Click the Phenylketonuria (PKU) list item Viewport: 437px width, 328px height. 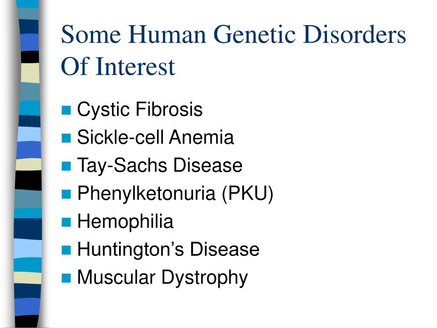(x=175, y=193)
